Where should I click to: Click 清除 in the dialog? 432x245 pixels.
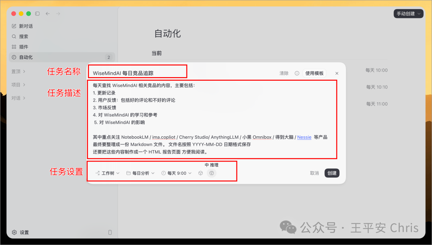click(x=284, y=73)
